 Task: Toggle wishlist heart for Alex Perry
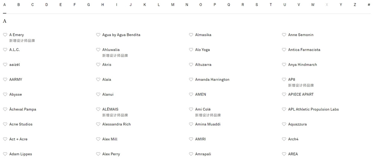tap(98, 154)
